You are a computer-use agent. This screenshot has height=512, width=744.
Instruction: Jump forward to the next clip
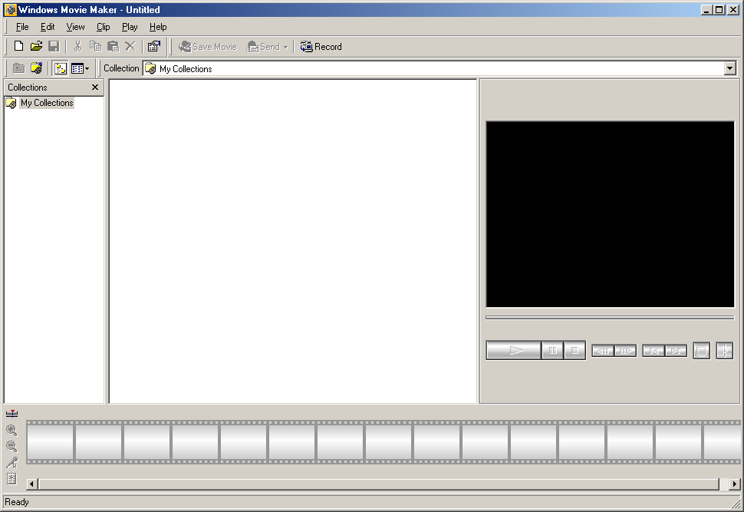tap(676, 351)
